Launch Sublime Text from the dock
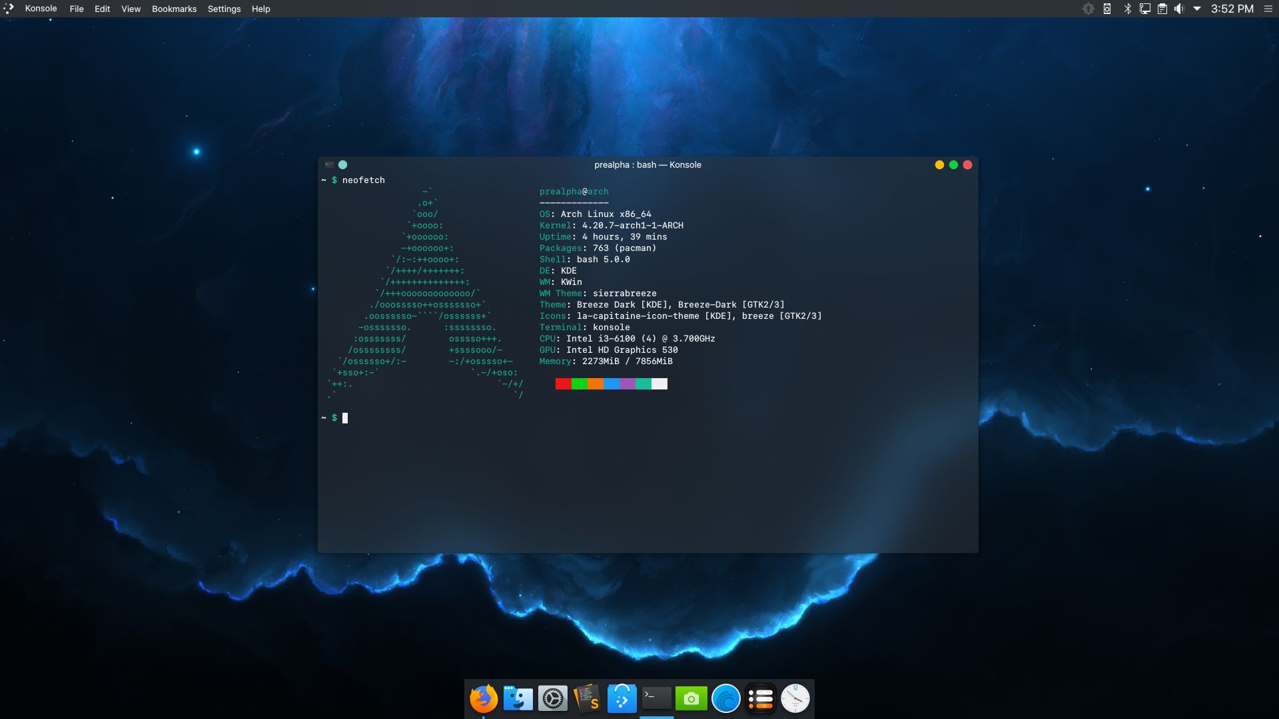 (588, 698)
